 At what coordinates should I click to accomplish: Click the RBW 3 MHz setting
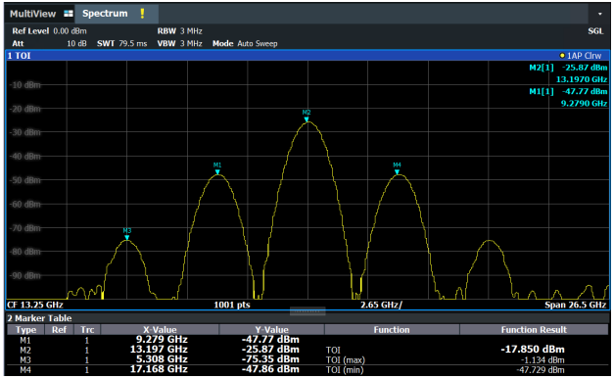180,31
